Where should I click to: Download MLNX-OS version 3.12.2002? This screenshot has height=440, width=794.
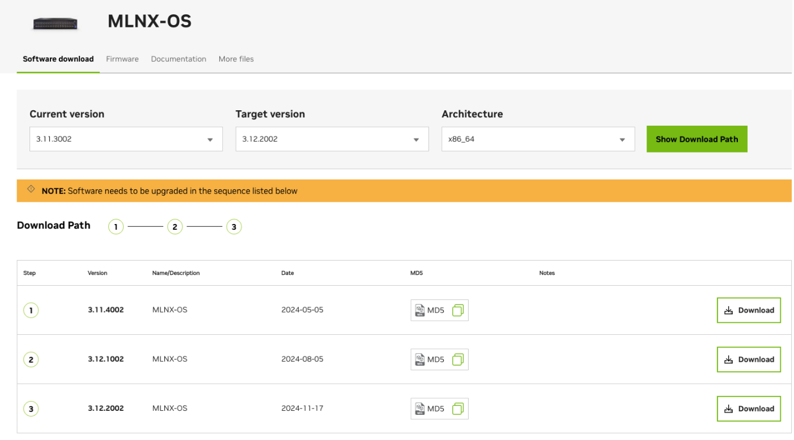[x=749, y=409]
